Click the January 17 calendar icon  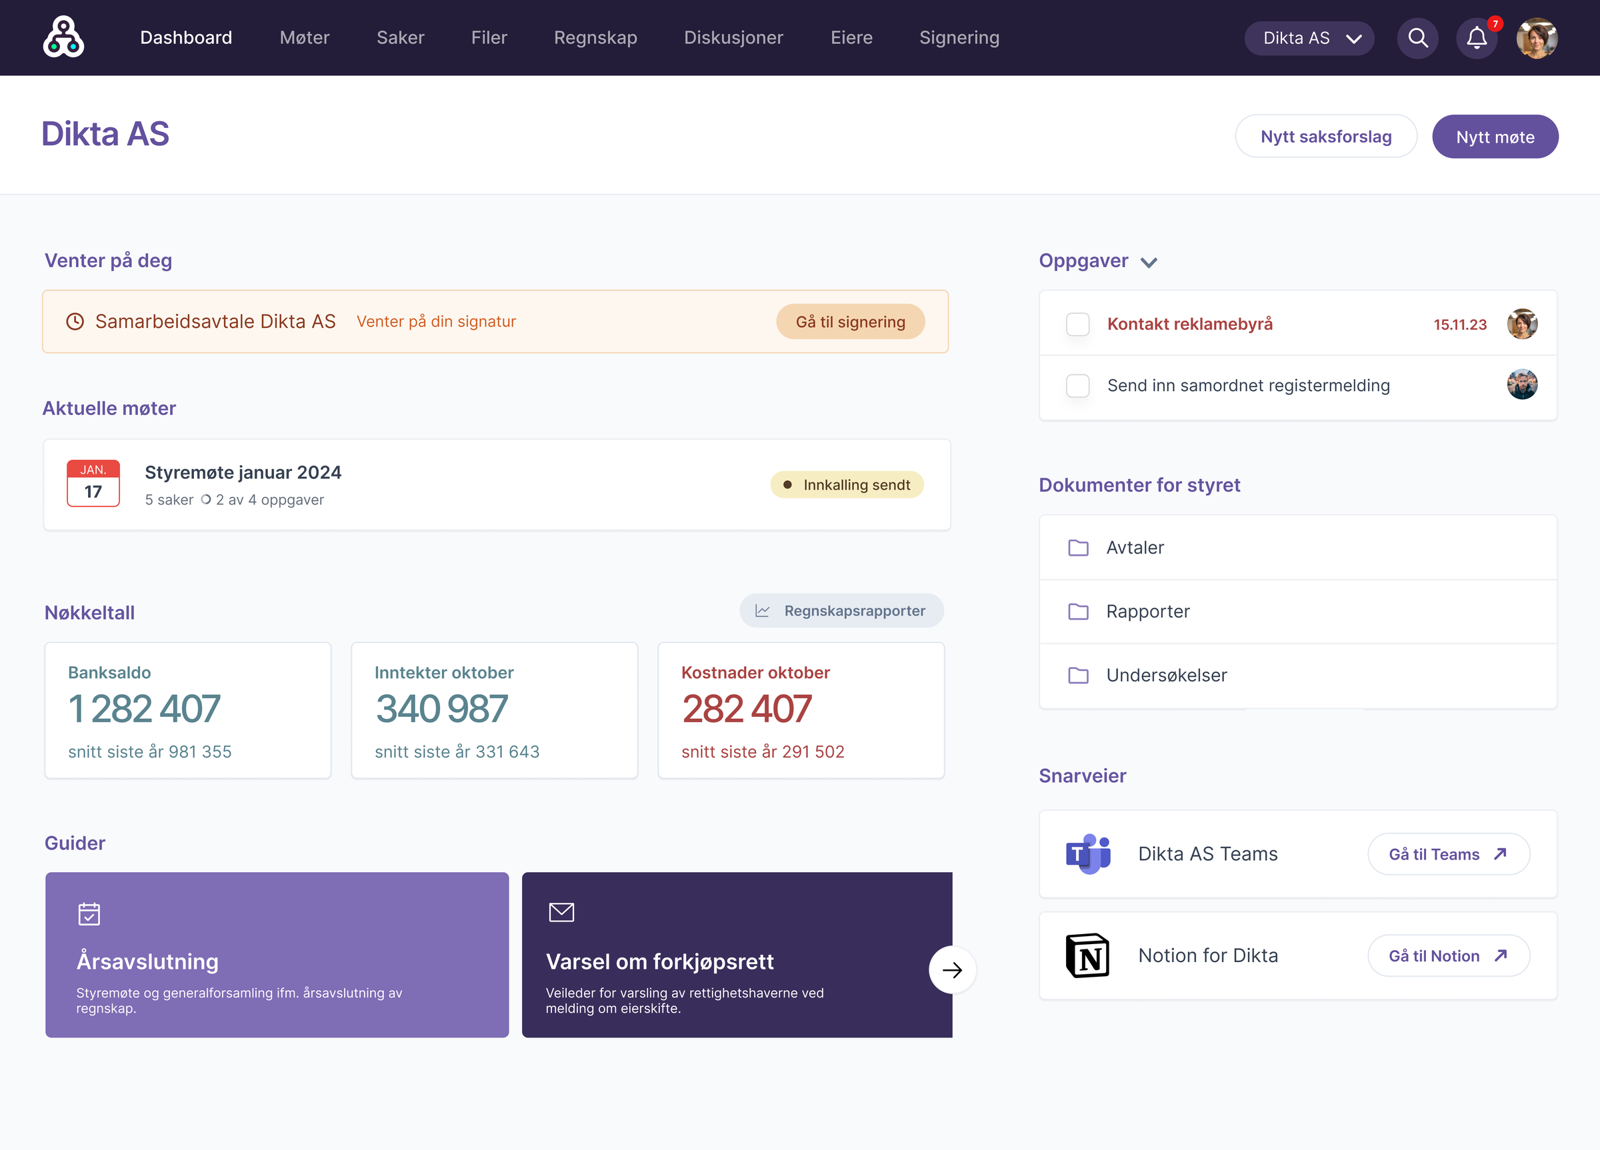(x=93, y=484)
